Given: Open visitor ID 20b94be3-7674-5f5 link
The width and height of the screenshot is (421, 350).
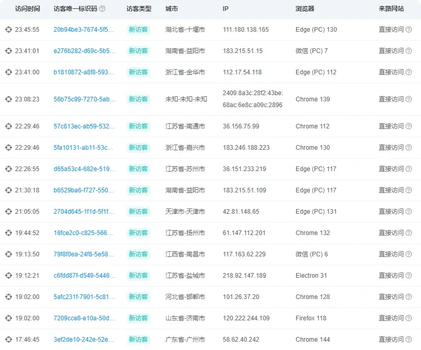Looking at the screenshot, I should [x=83, y=30].
